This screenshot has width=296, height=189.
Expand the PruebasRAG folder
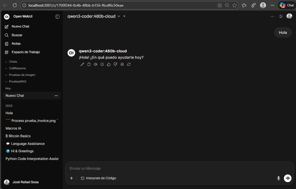click(17, 81)
